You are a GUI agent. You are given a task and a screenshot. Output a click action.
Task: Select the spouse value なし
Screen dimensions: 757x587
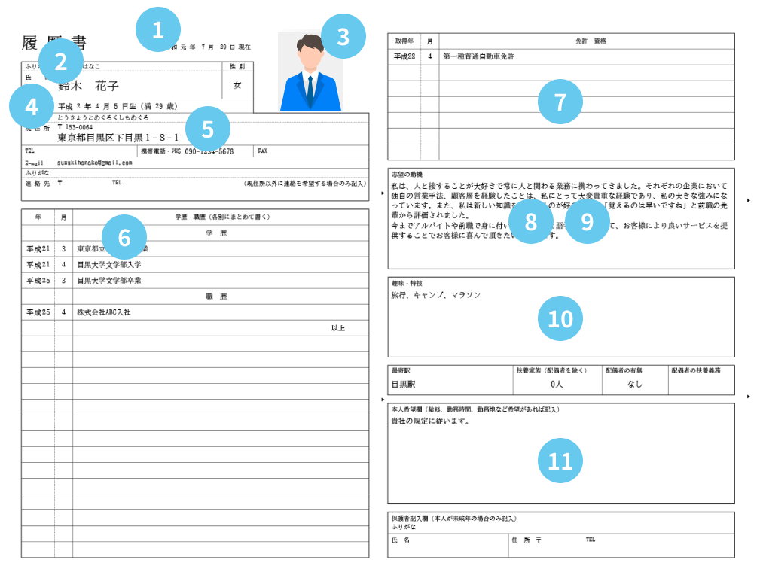point(634,385)
